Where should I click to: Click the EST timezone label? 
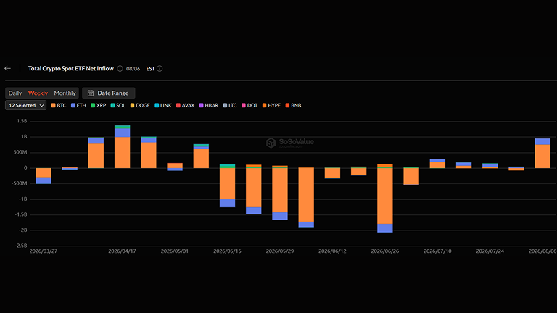tap(150, 69)
